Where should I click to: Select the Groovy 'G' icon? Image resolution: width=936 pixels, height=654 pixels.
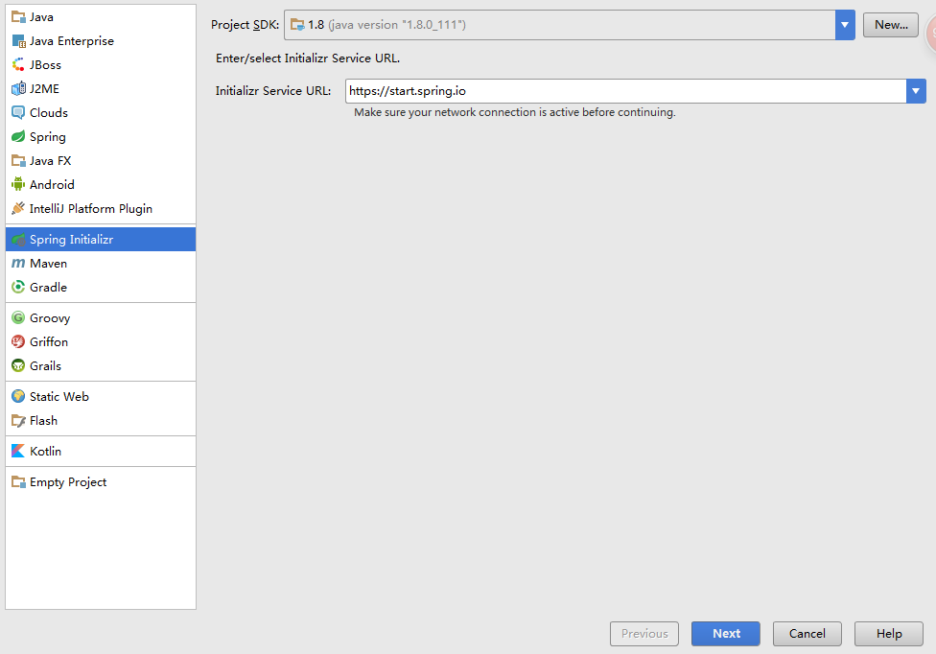click(x=18, y=317)
